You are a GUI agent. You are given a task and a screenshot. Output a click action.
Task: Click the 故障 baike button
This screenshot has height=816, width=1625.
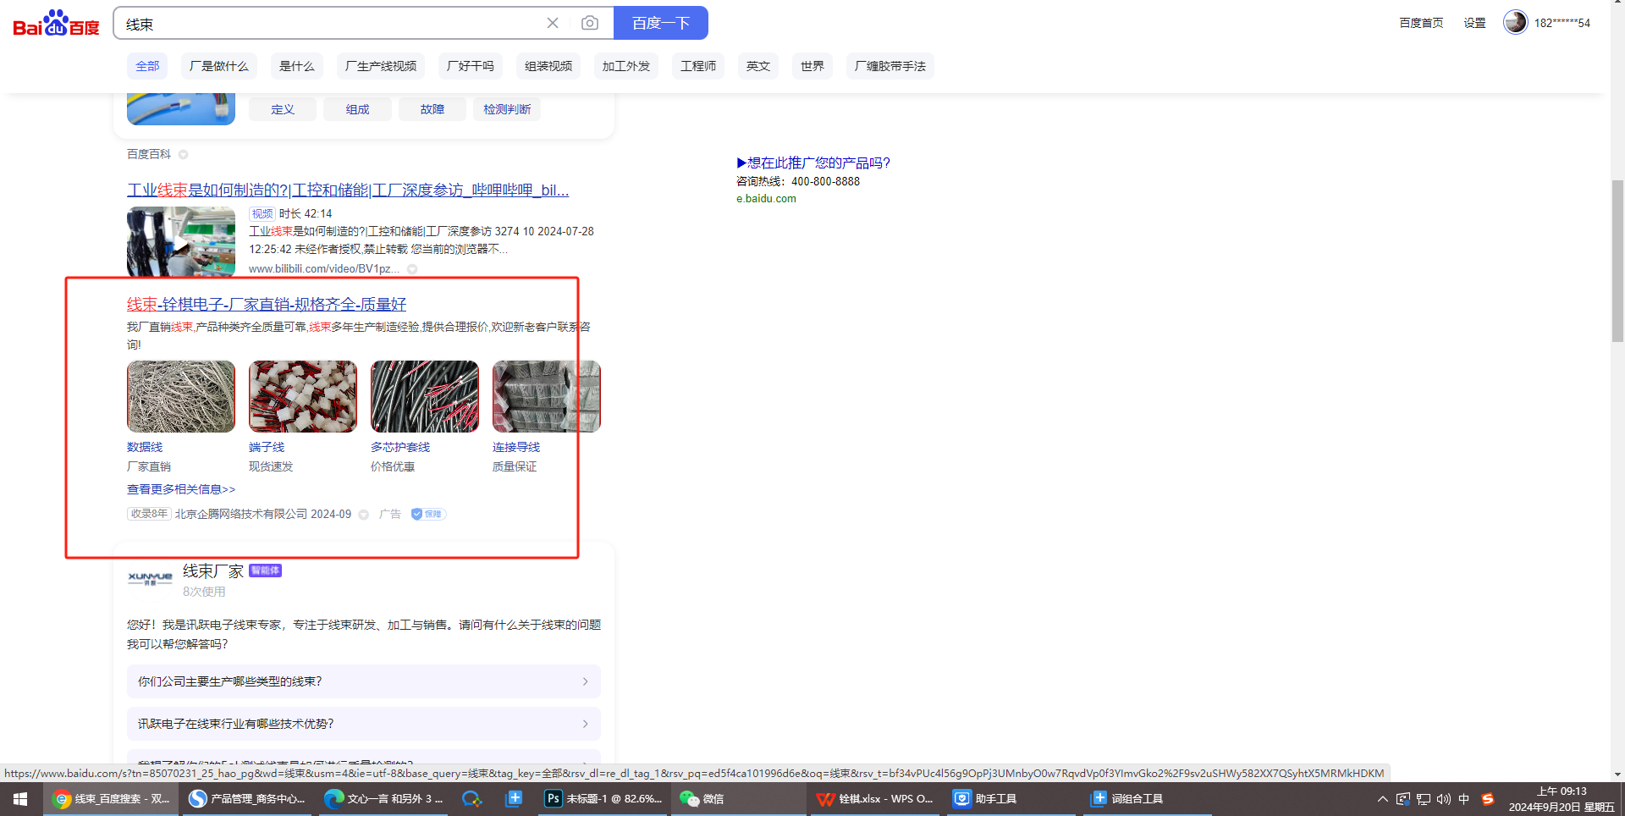point(432,109)
